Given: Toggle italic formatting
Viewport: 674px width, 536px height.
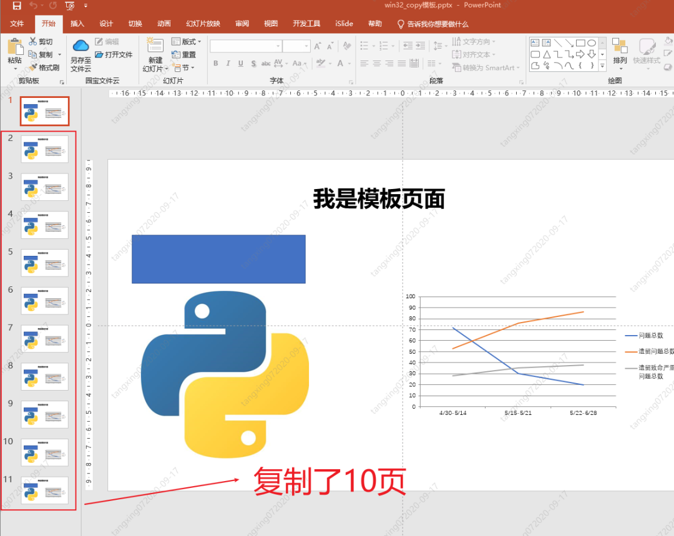Looking at the screenshot, I should click(x=228, y=63).
